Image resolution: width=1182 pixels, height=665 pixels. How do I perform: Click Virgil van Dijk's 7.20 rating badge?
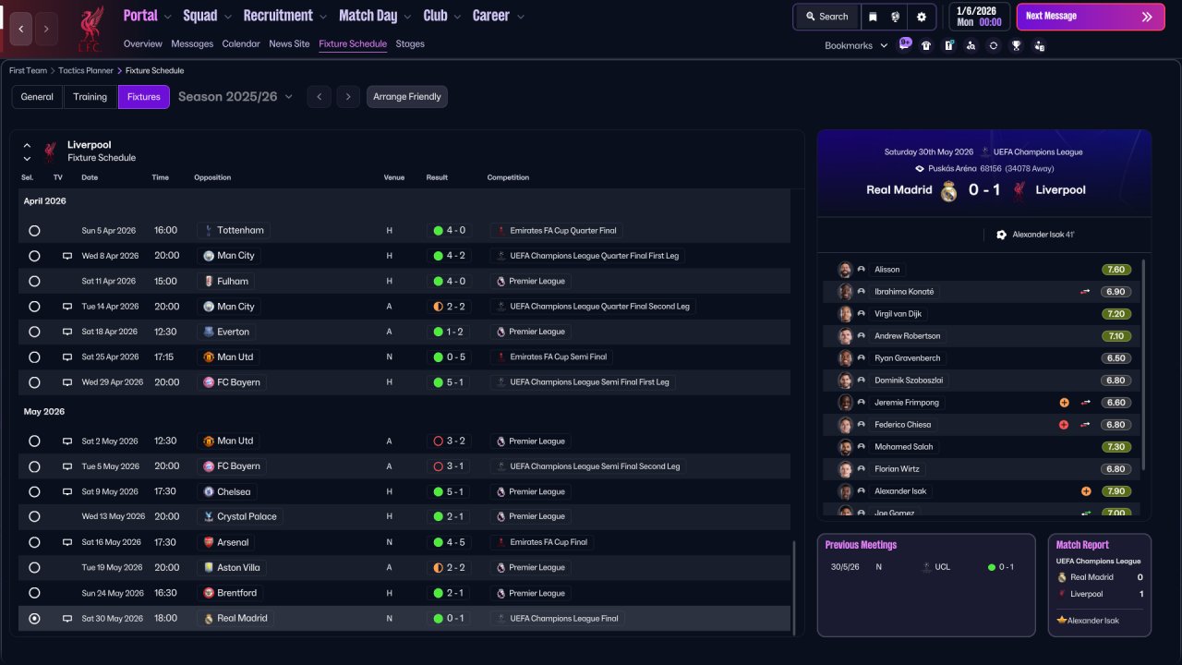pyautogui.click(x=1116, y=314)
